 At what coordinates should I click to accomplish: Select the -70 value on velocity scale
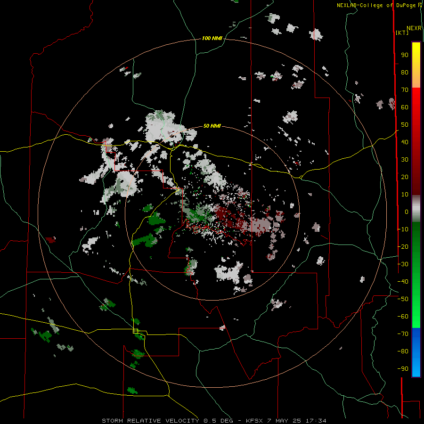403,334
